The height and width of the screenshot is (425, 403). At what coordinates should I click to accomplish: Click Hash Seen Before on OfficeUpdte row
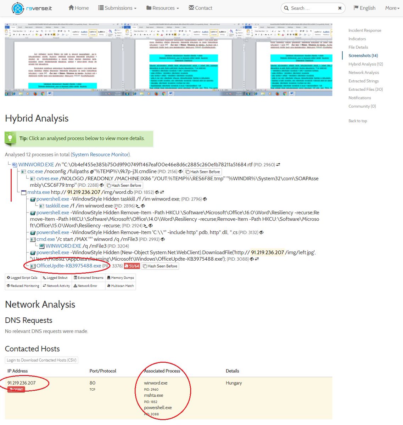(x=160, y=266)
